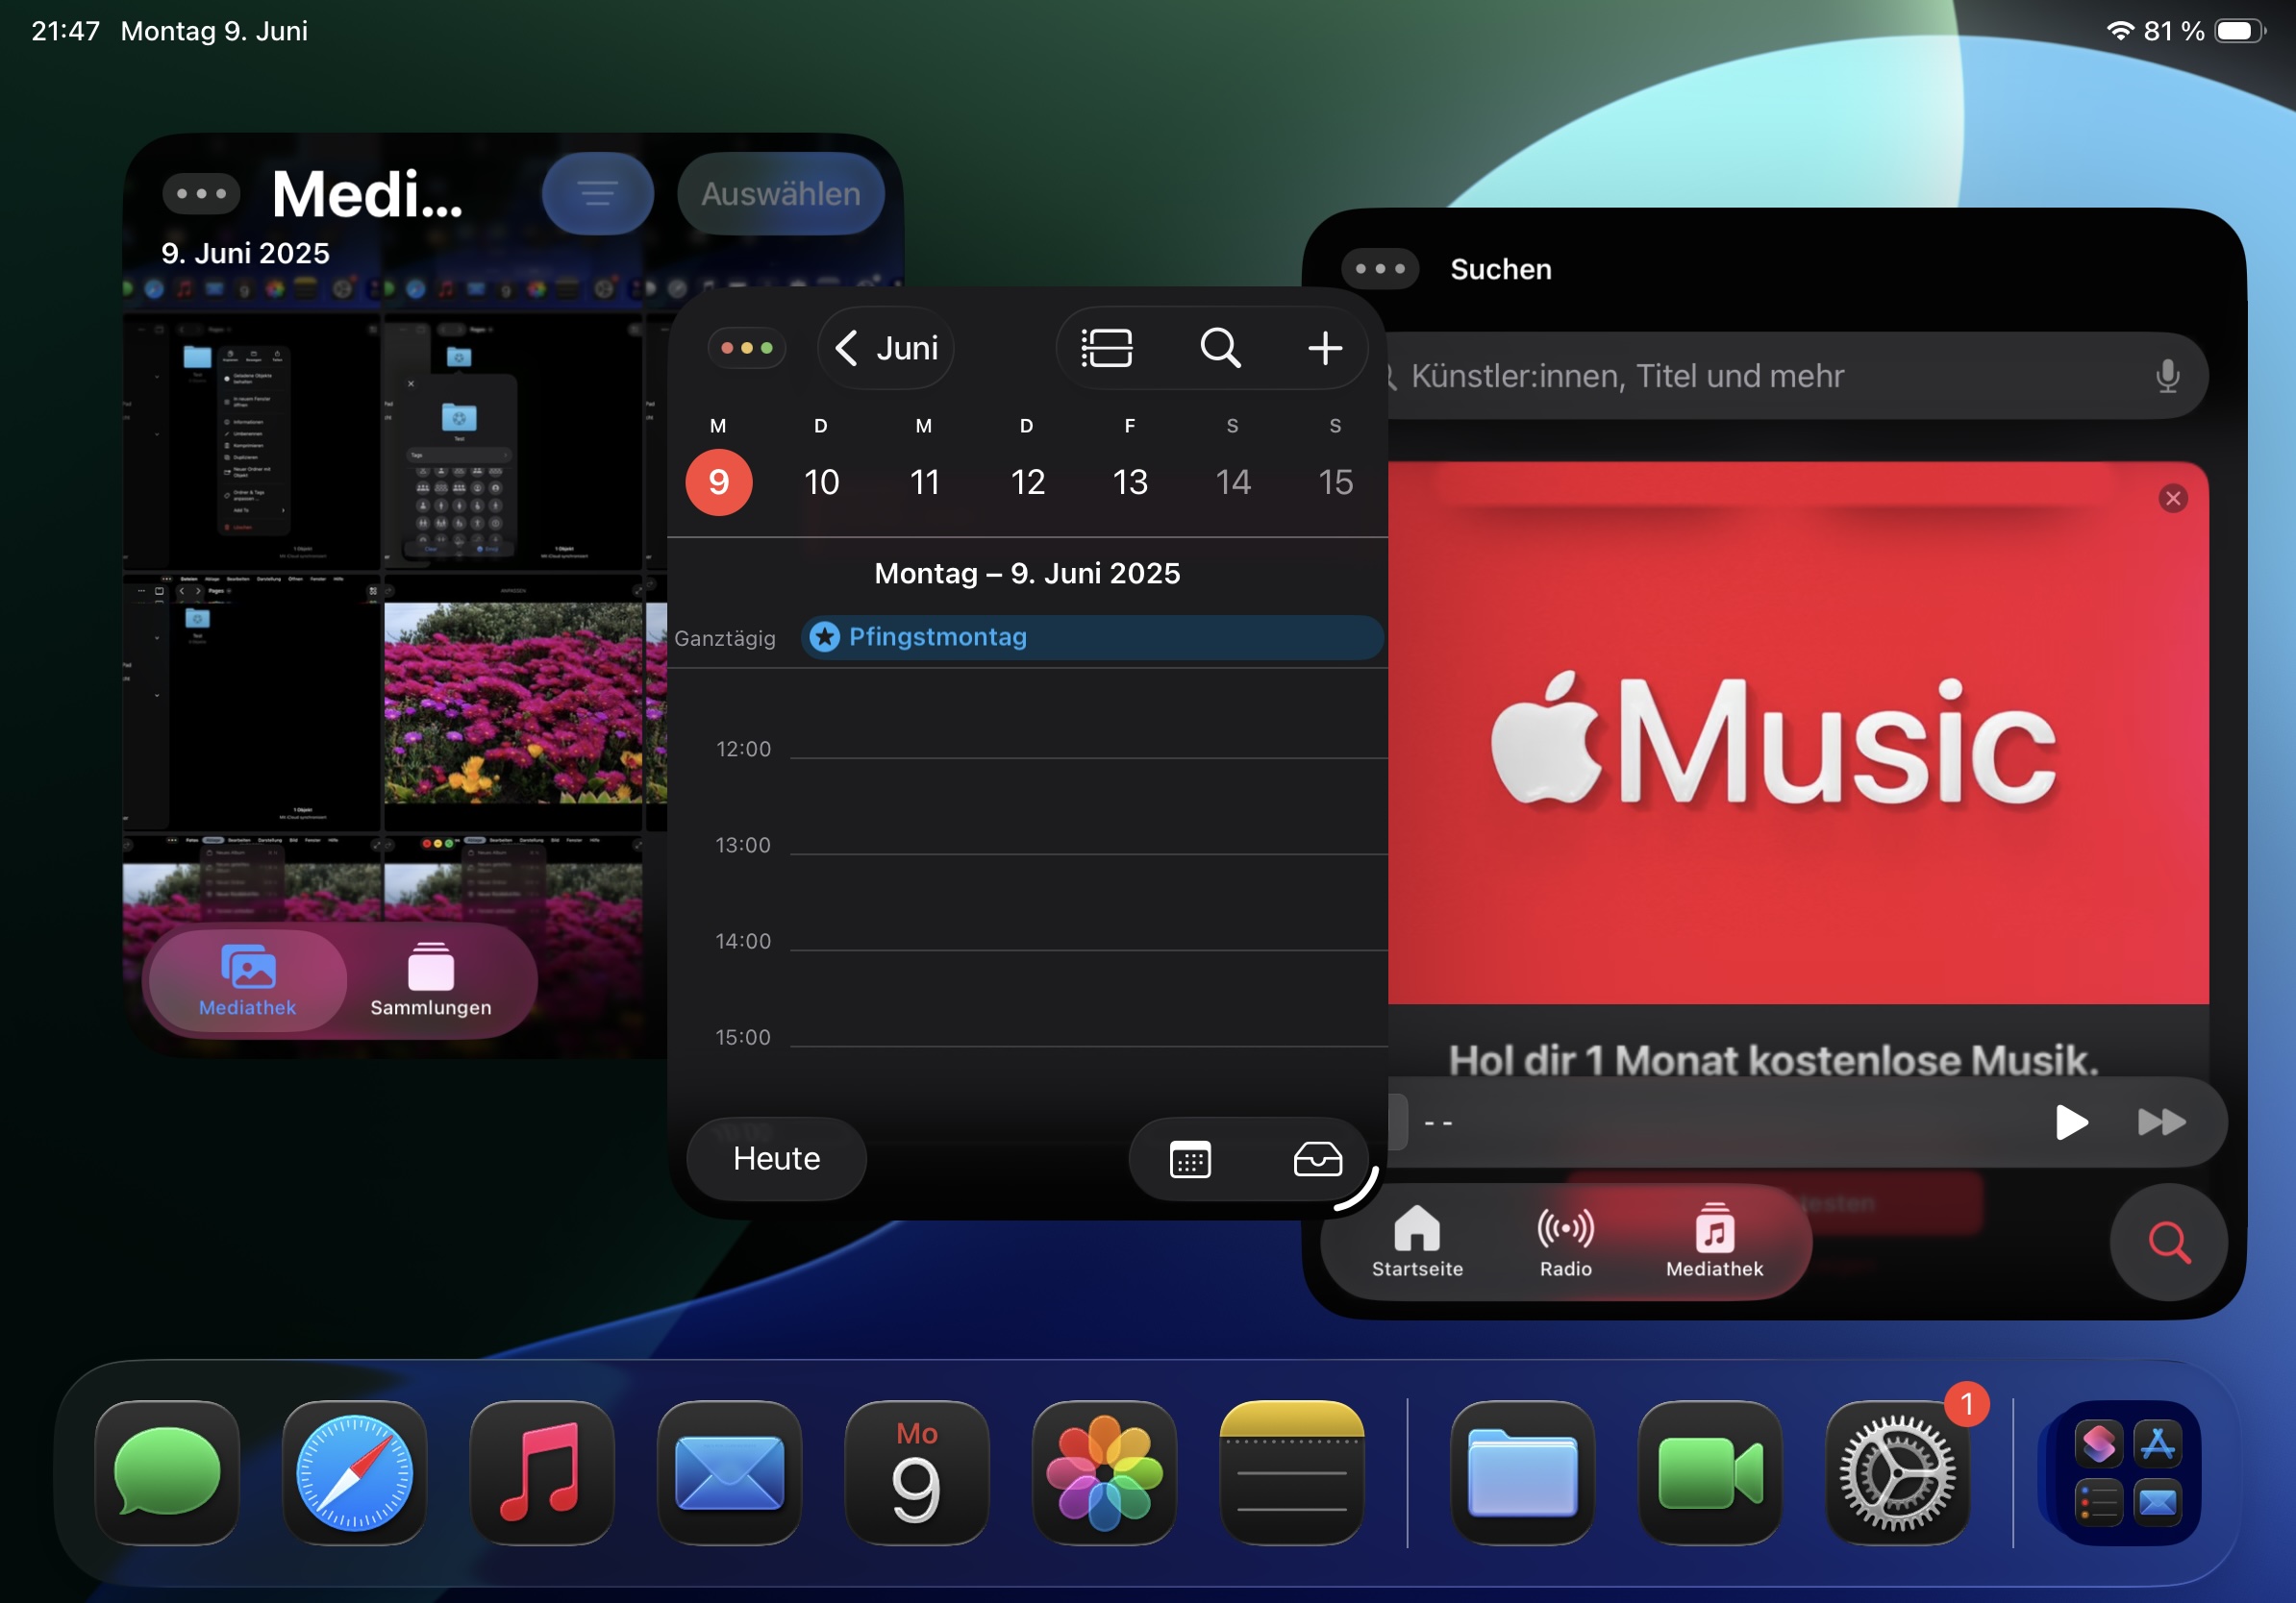Screen dimensions: 2296x1603
Task: Tap Heute button in Calendar
Action: point(776,1158)
